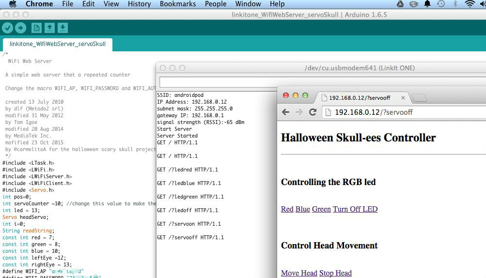Reload the 192.168.0.12 page
The height and width of the screenshot is (278, 486).
click(313, 112)
